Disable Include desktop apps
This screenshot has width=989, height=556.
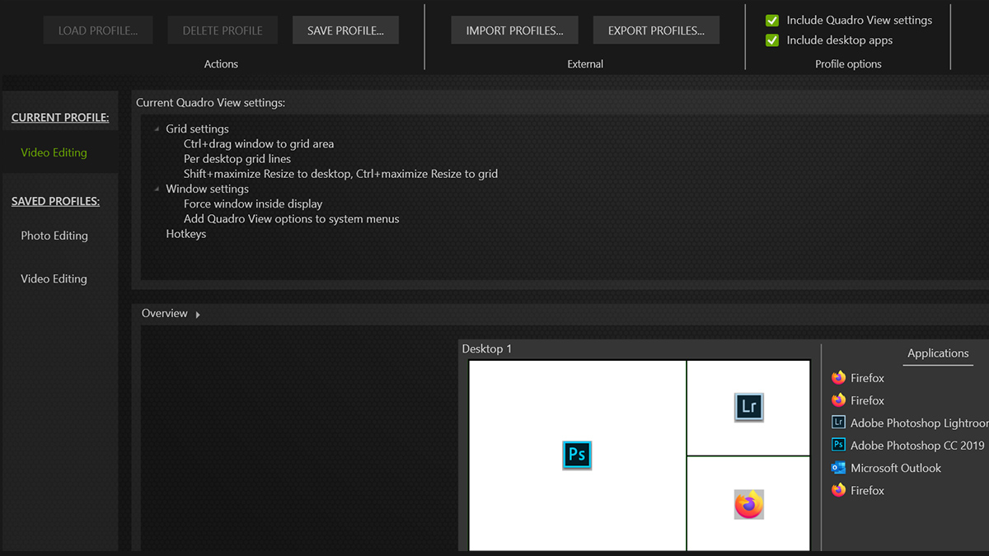click(772, 40)
